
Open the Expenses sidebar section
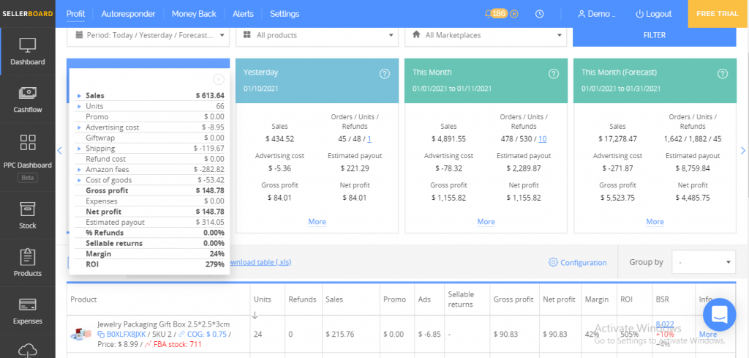[x=27, y=310]
